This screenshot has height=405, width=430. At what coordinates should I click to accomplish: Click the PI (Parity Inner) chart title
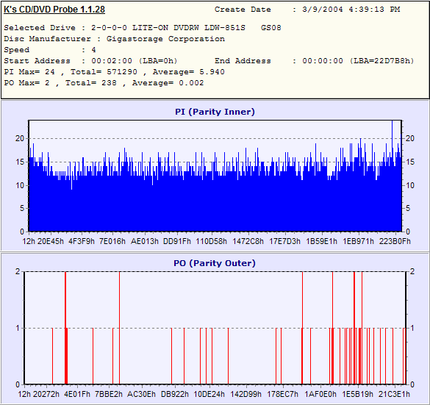click(x=215, y=112)
